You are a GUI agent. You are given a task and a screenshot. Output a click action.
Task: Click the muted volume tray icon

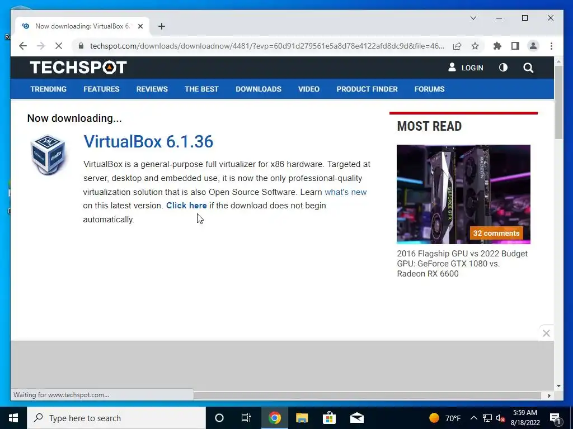pos(501,418)
